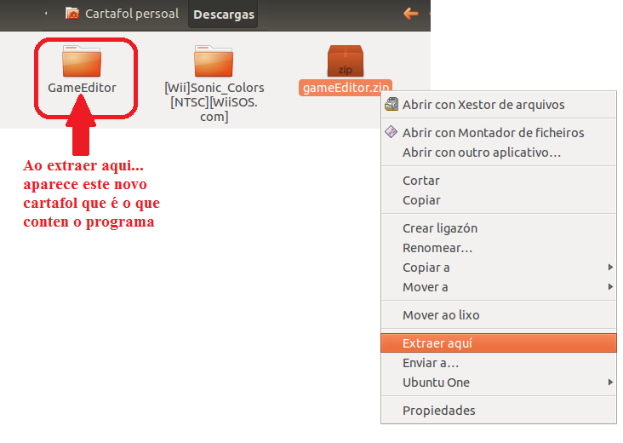Click the Montador de ficheiros icon
Viewport: 623px width, 443px height.
(392, 133)
